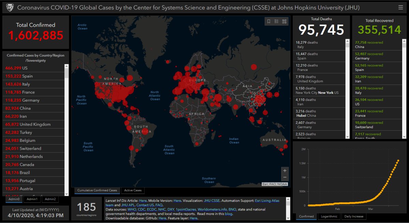Open the basemap gallery grid icon
The width and height of the screenshot is (409, 223).
click(x=284, y=21)
